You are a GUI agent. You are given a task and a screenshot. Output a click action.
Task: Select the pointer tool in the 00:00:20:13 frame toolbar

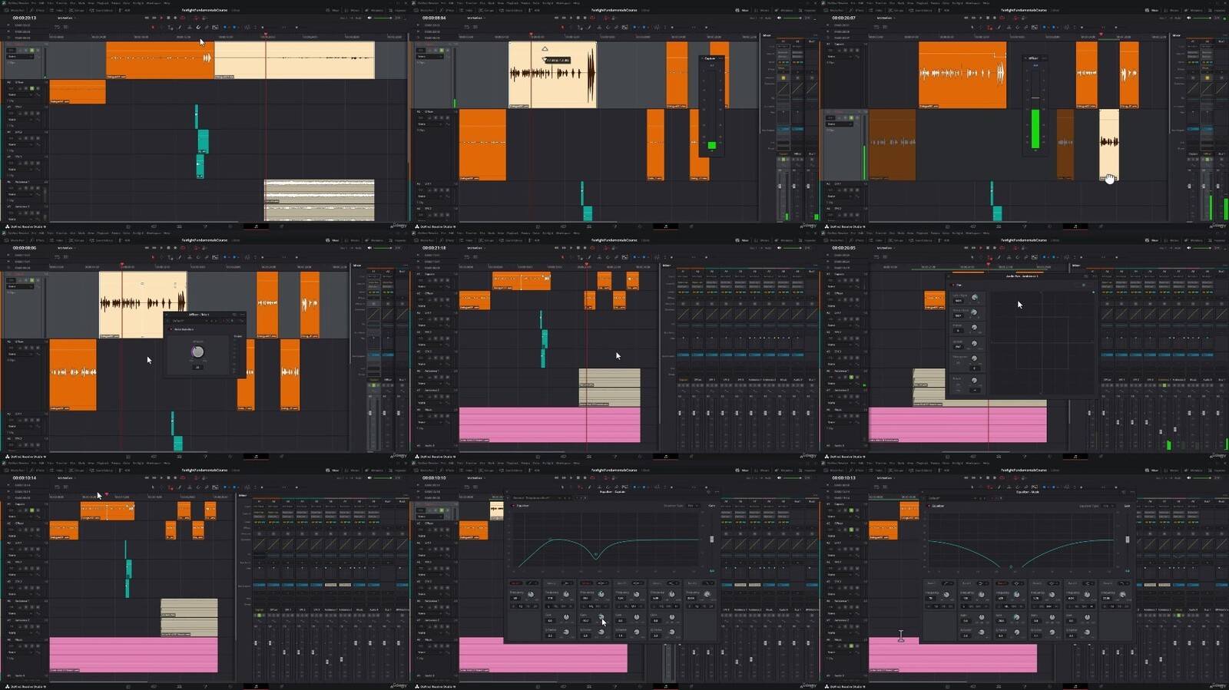(x=153, y=27)
